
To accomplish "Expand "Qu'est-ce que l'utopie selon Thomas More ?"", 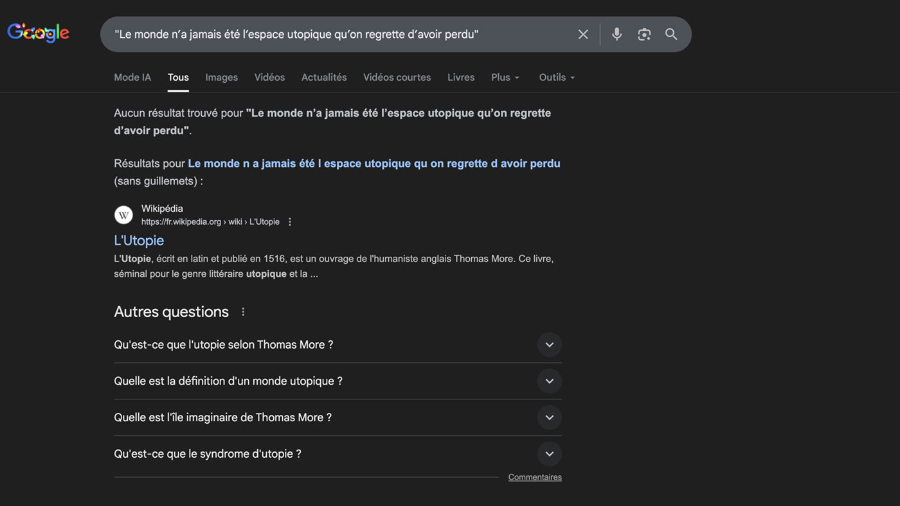I will [x=549, y=345].
